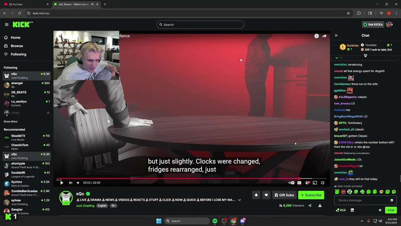Open video quality settings gear
The height and width of the screenshot is (226, 401).
pos(307,183)
